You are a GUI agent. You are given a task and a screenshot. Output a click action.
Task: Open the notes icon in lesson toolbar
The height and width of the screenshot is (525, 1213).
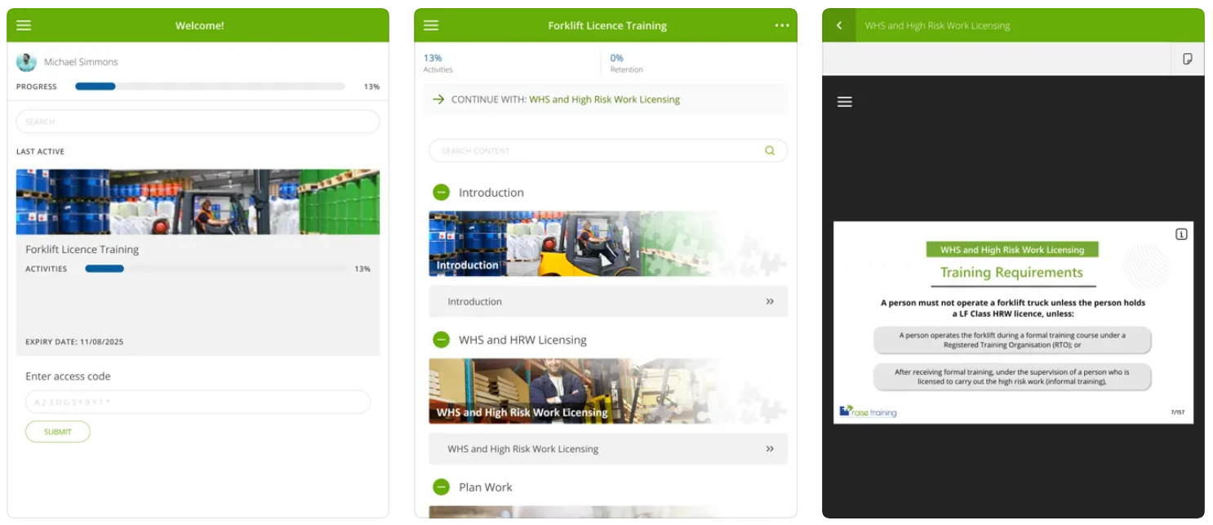[1188, 59]
